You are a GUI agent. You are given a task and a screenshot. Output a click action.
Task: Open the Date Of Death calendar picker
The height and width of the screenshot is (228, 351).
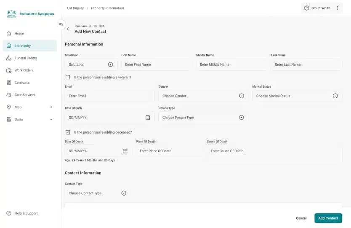[x=125, y=151]
